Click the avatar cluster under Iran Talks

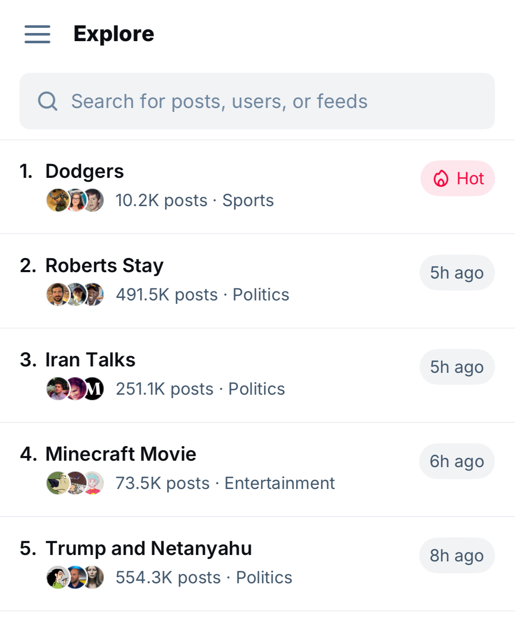coord(75,389)
